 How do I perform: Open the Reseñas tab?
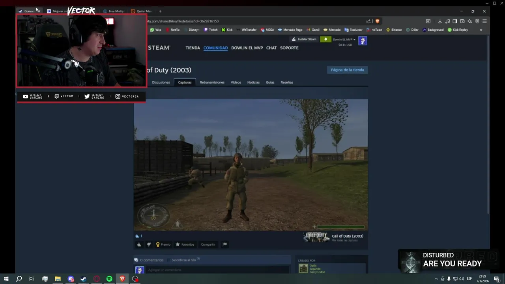click(287, 82)
